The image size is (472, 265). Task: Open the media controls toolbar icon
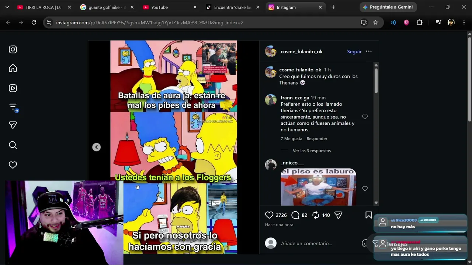pyautogui.click(x=438, y=22)
